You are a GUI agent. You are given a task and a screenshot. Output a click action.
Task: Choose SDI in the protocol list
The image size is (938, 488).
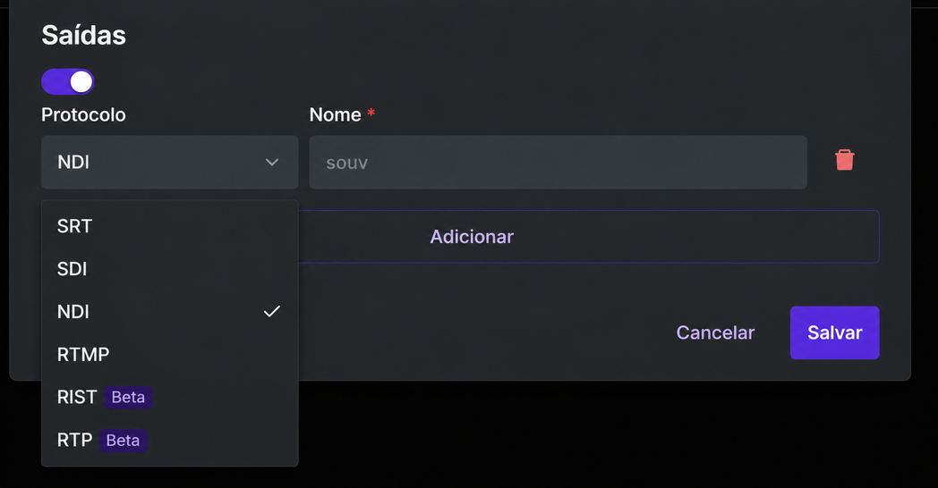click(170, 269)
